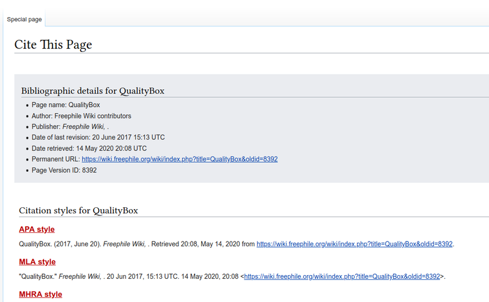Screen dimensions: 489x302
Task: Click the Page Version ID: 8392 line
Action: pos(64,170)
